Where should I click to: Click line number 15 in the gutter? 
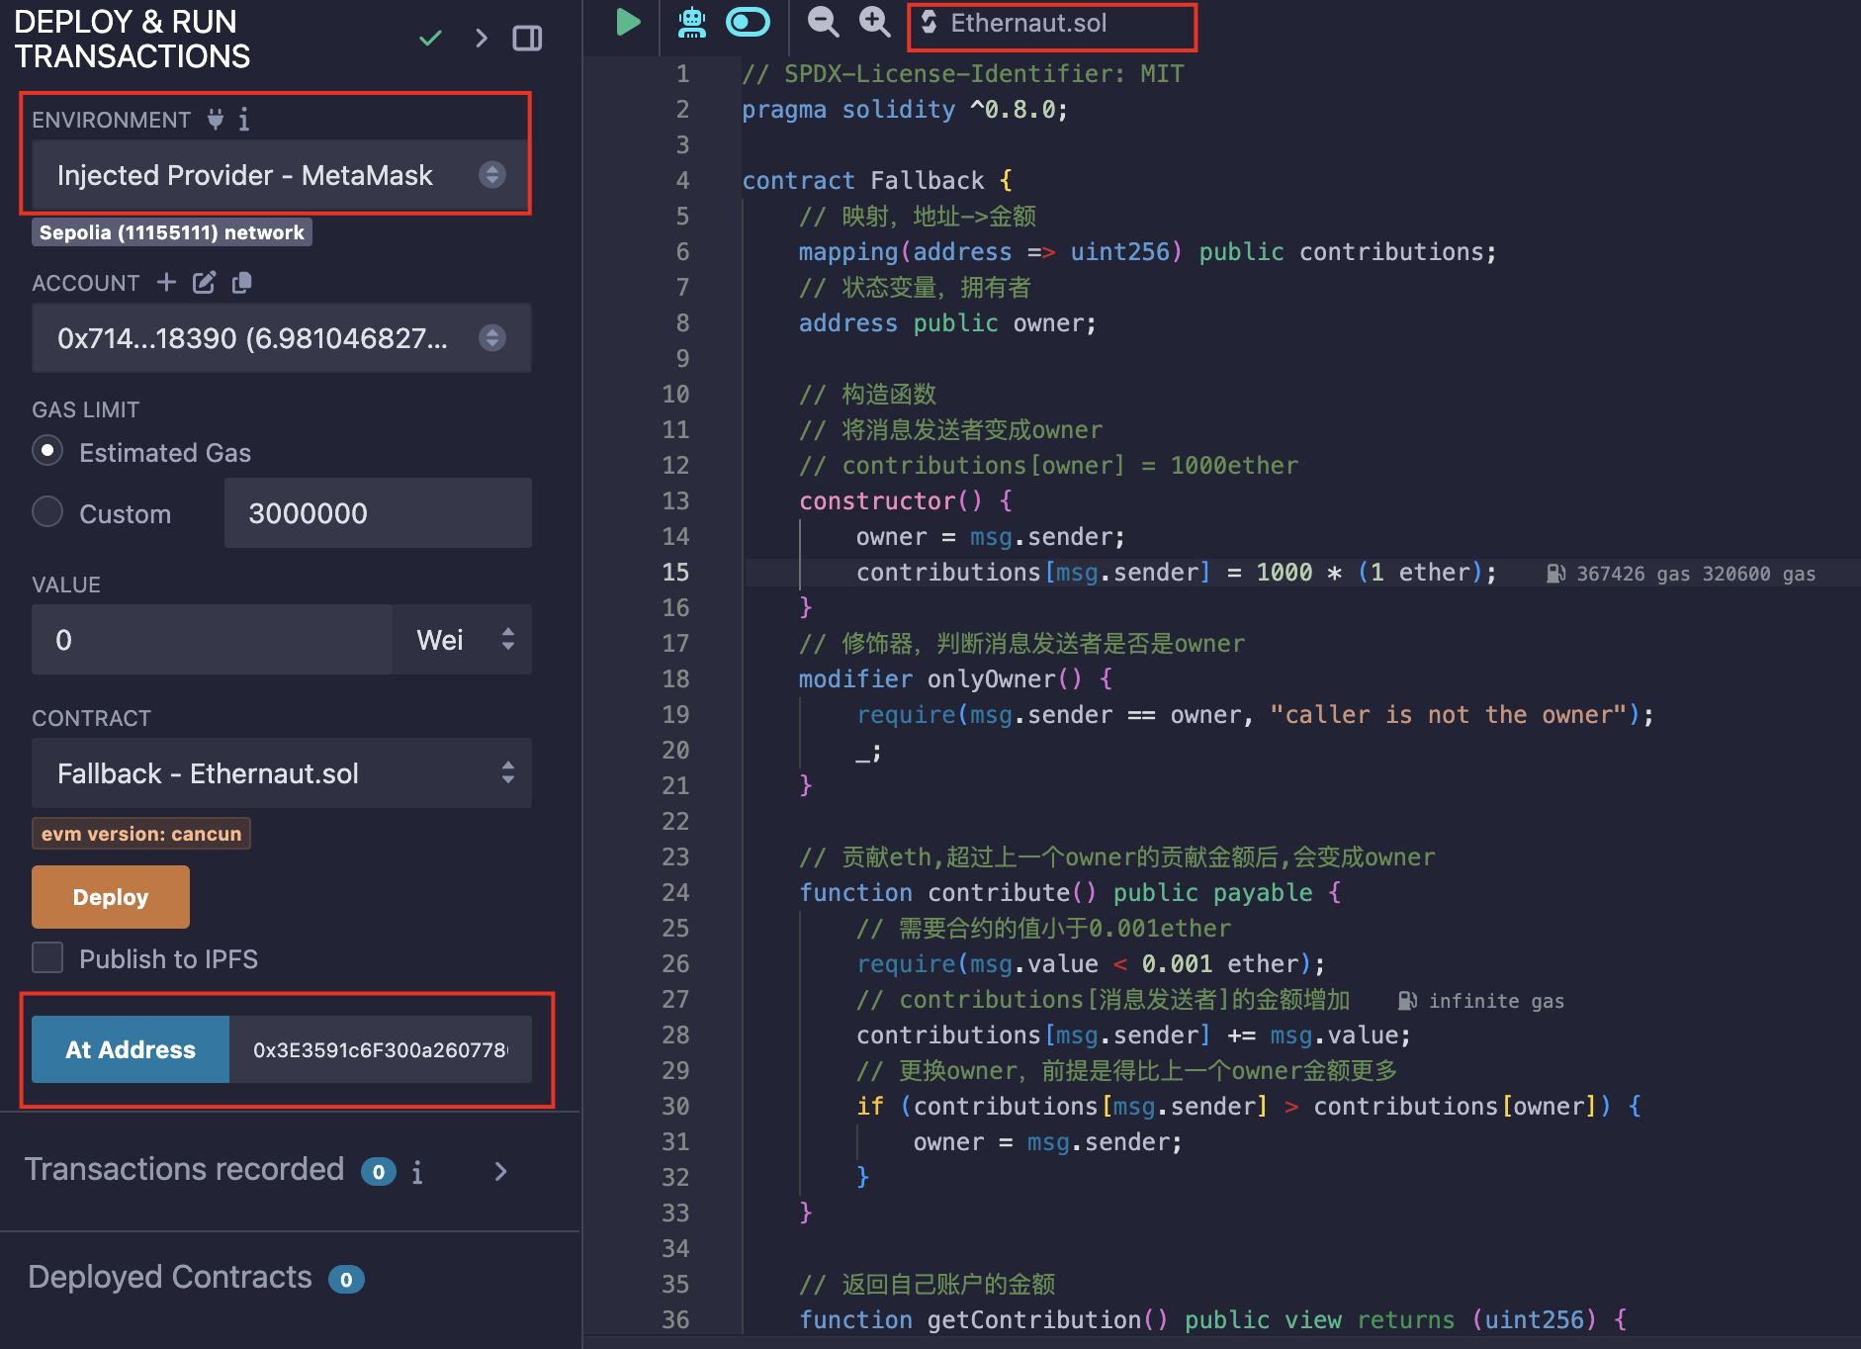675,572
